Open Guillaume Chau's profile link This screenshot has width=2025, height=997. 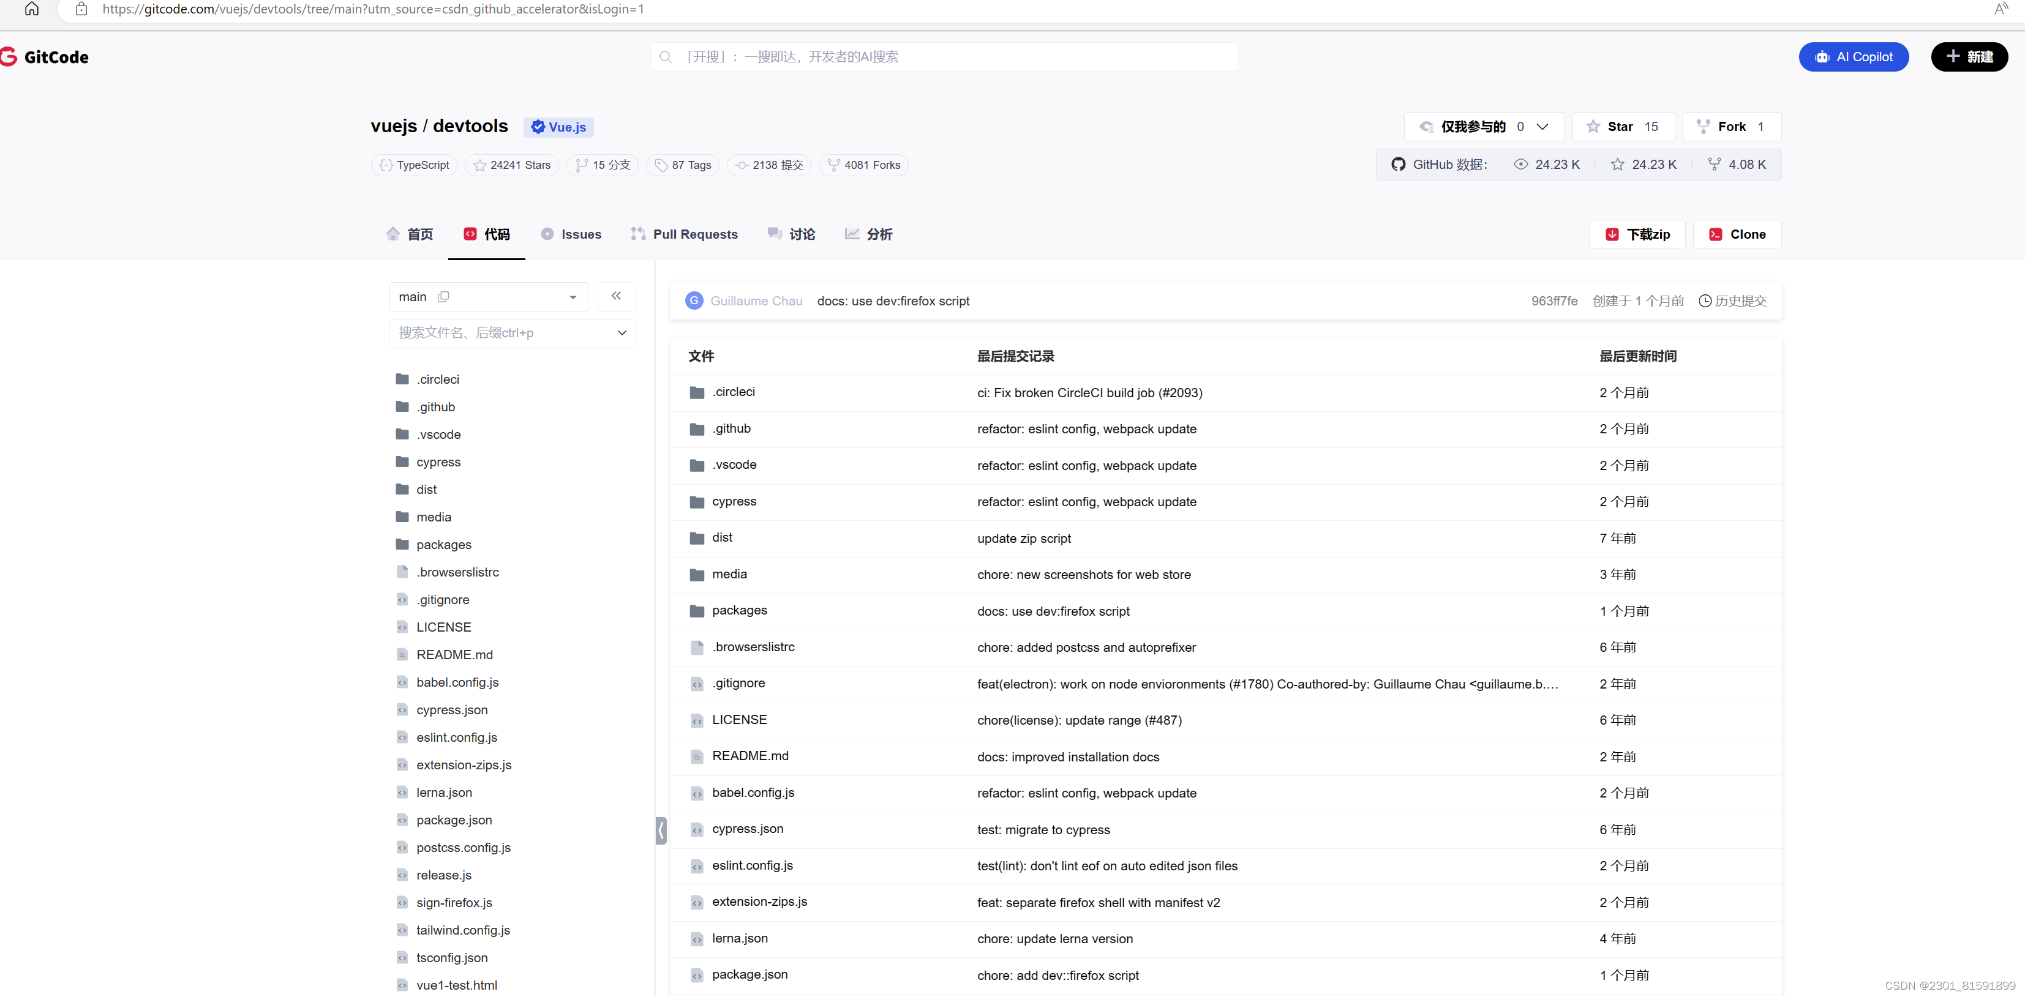(756, 300)
